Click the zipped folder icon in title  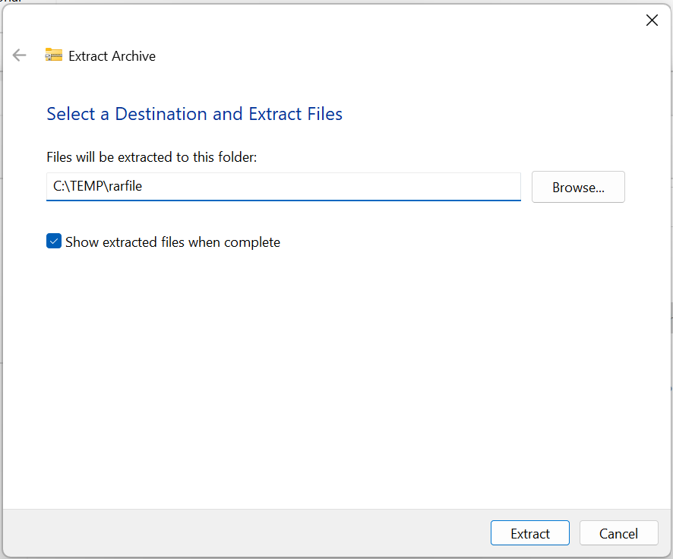coord(53,55)
